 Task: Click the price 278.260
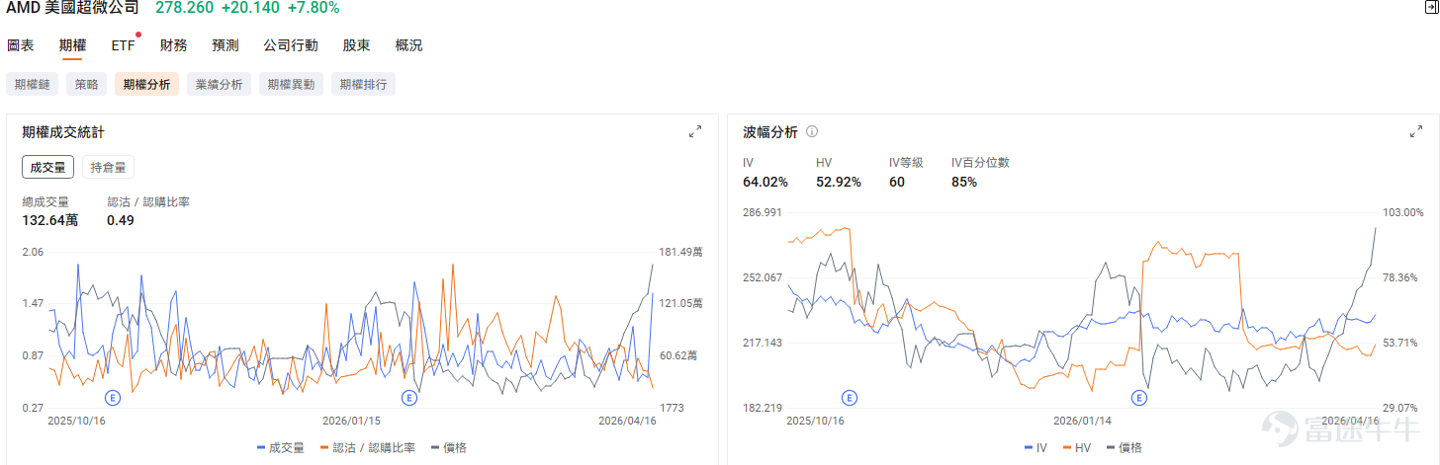coord(184,8)
